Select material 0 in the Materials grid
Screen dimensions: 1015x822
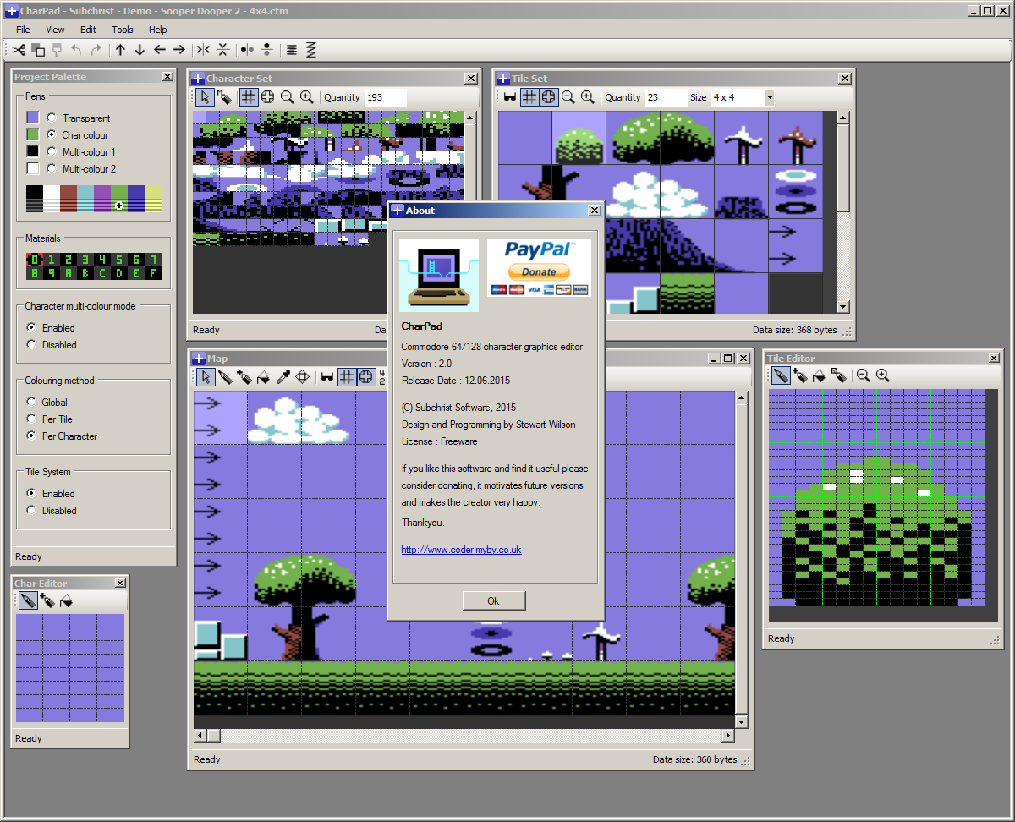[x=34, y=260]
